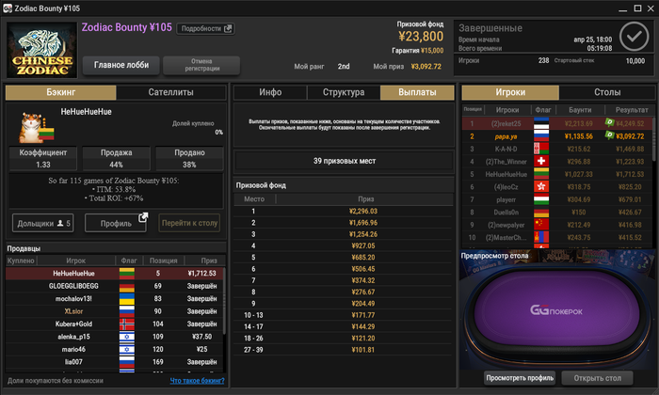Viewport: 659px width, 395px height.
Task: Click Просмотреть профиль button
Action: coord(520,378)
